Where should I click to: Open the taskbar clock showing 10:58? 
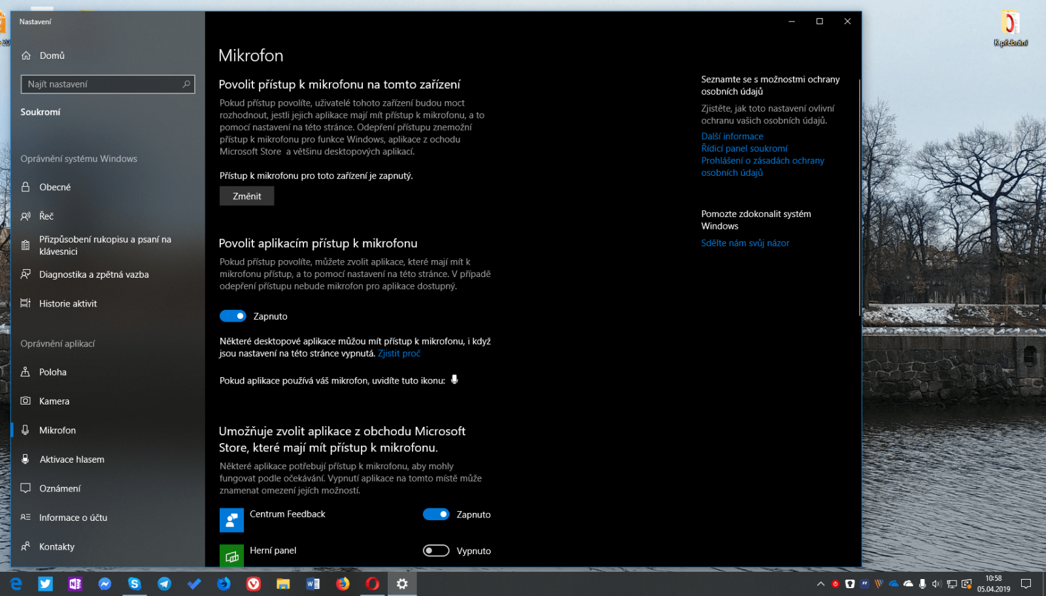click(x=994, y=584)
